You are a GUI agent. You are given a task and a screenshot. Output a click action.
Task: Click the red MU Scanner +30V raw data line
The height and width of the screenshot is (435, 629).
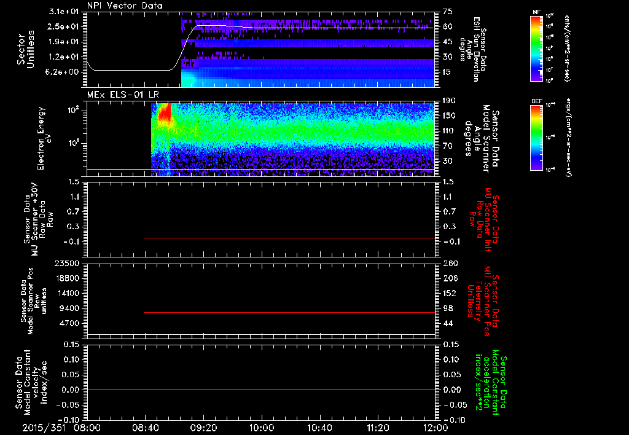coord(289,238)
